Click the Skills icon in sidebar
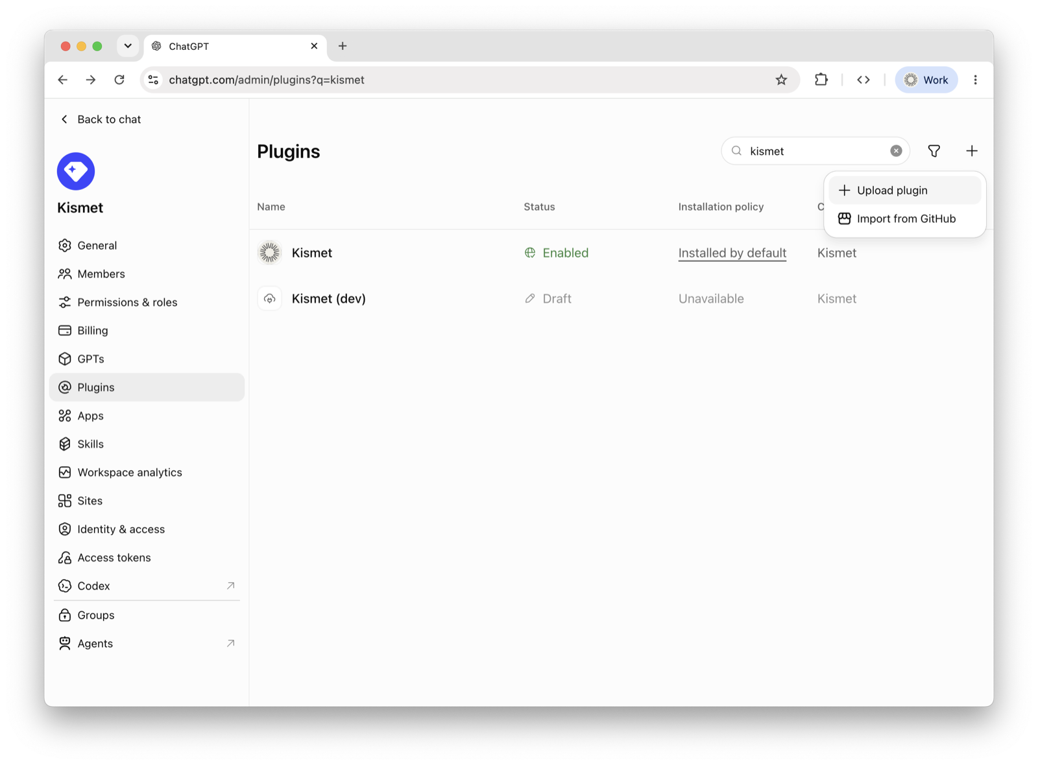 65,444
